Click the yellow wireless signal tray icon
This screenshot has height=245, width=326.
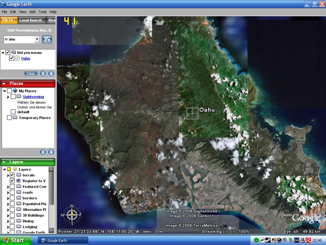(297, 240)
